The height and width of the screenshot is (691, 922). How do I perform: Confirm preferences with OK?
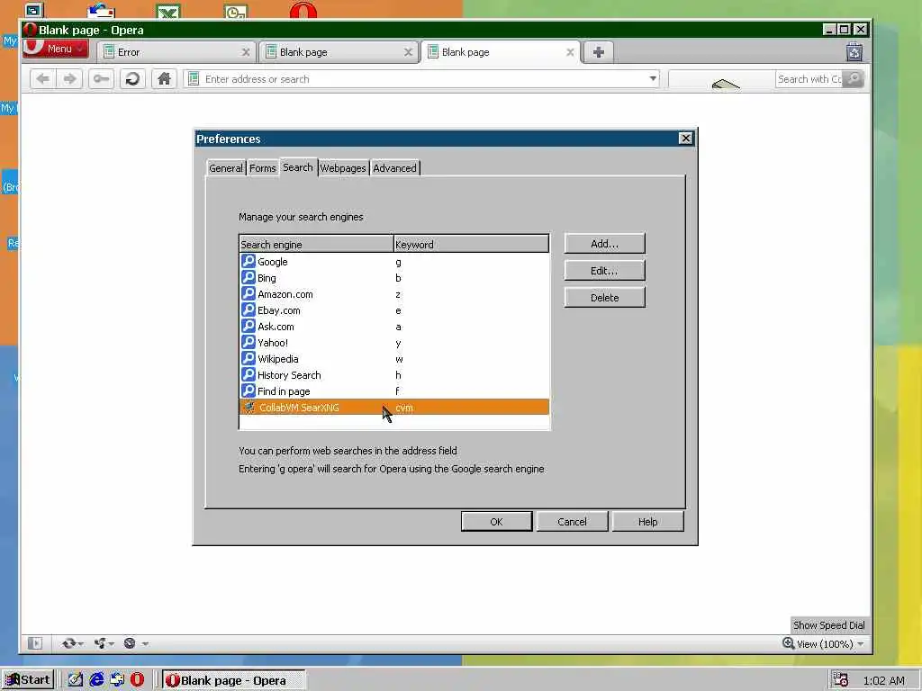496,521
